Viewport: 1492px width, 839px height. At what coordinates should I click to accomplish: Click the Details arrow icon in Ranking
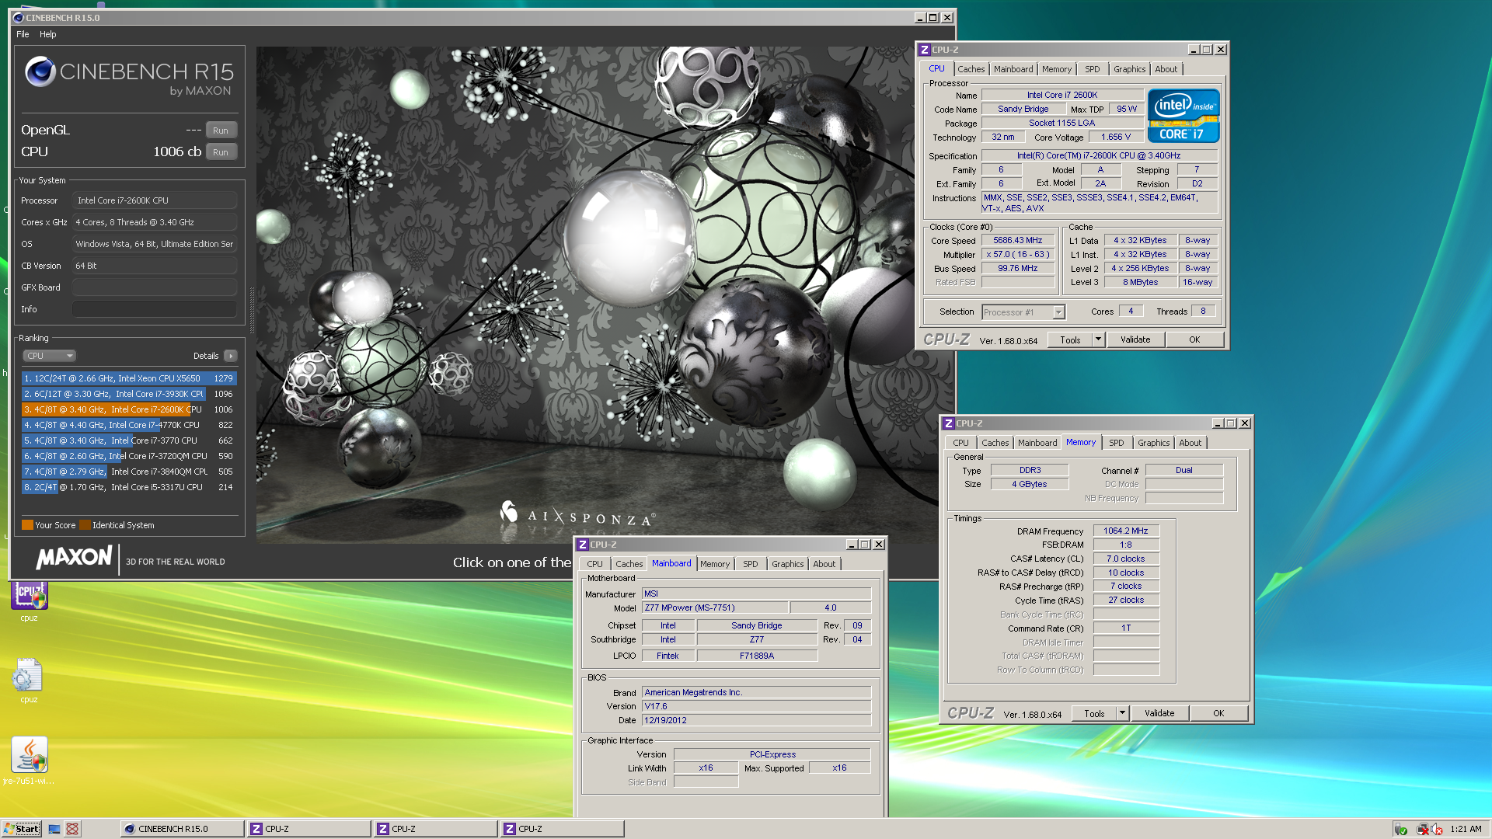click(230, 356)
